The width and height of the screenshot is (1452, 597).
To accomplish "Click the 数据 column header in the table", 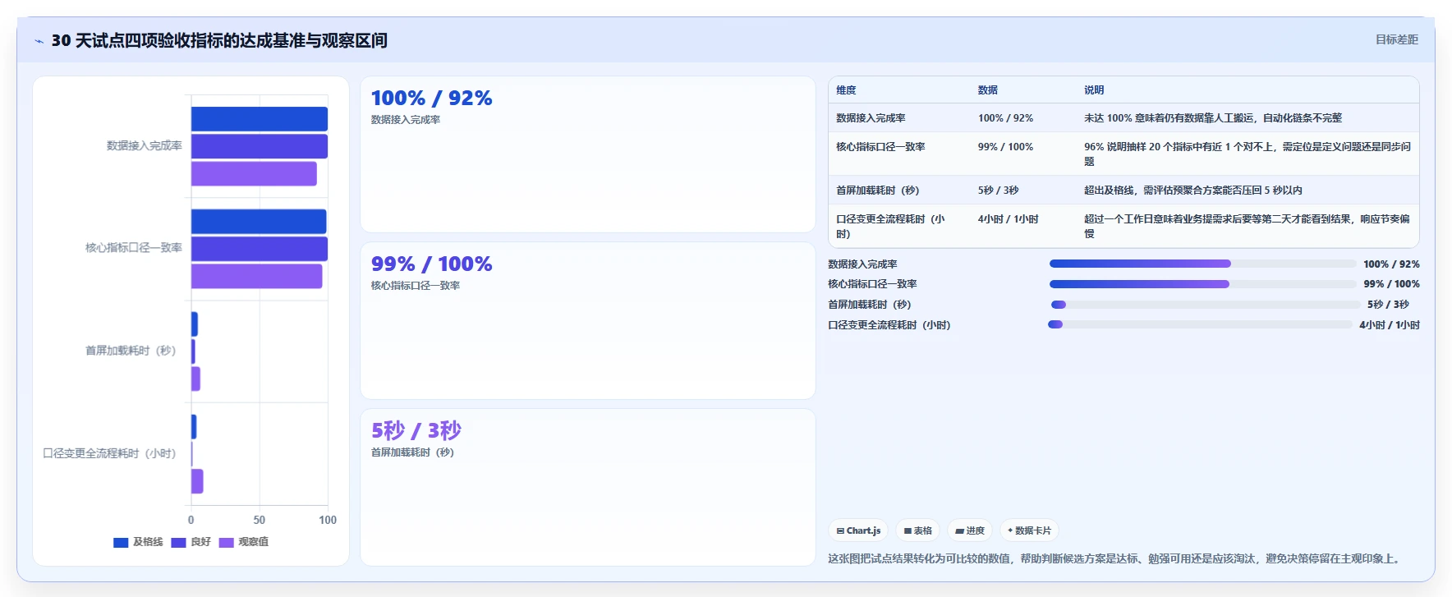I will [988, 90].
